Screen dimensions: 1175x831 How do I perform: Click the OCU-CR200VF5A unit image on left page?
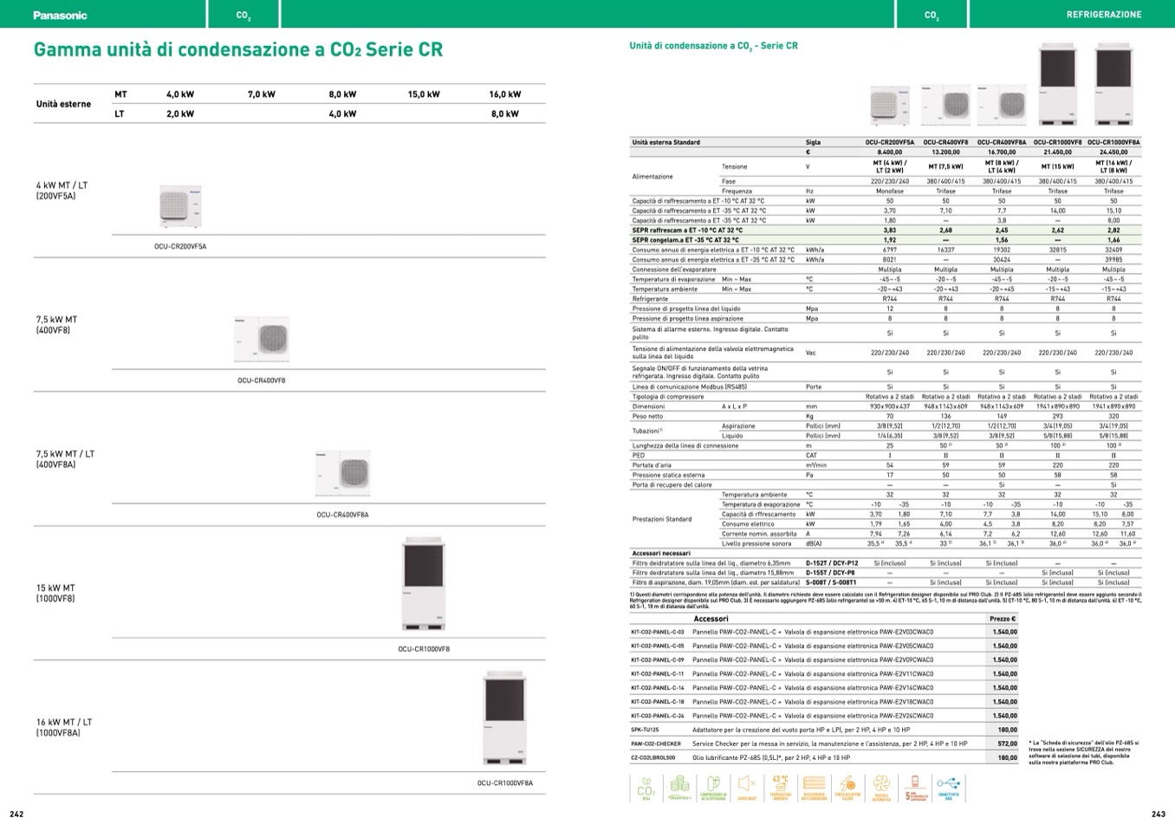pyautogui.click(x=180, y=208)
